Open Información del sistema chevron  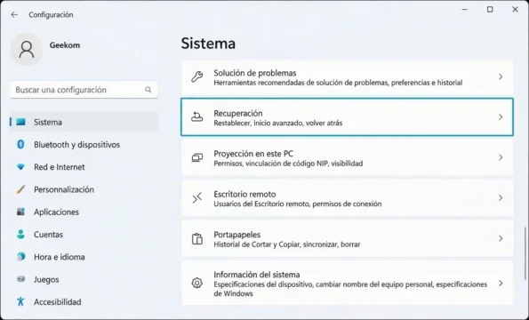[x=501, y=284]
